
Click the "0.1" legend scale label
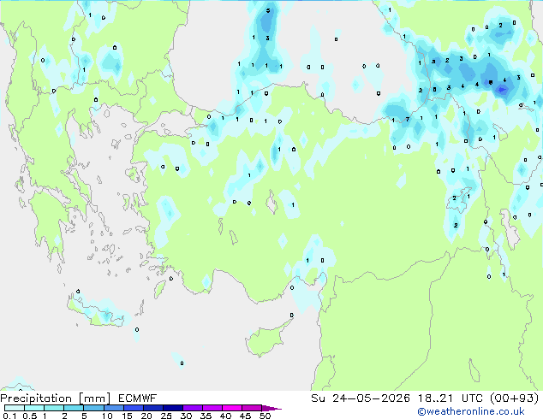click(9, 416)
